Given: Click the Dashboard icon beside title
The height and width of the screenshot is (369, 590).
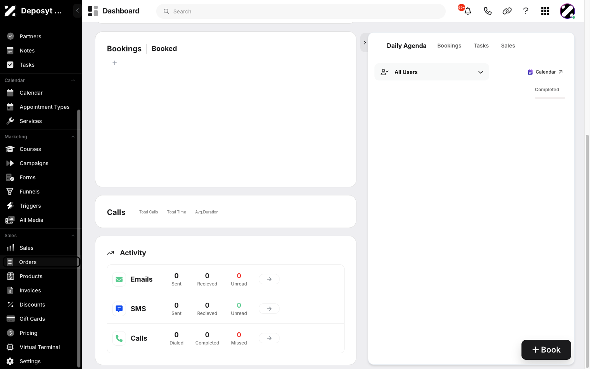Looking at the screenshot, I should tap(93, 11).
